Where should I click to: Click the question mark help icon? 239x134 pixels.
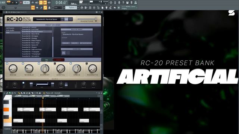pos(123,3)
